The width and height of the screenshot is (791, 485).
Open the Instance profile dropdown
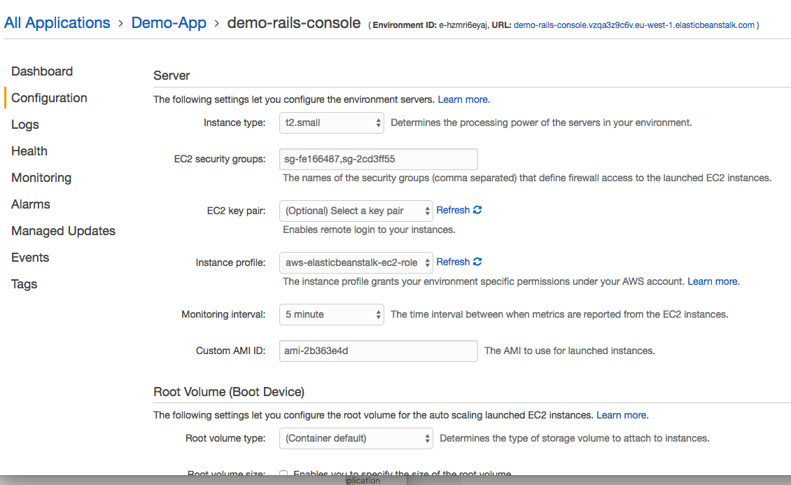pos(356,262)
